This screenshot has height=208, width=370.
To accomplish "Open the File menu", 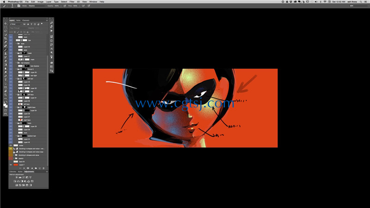I will coord(27,2).
